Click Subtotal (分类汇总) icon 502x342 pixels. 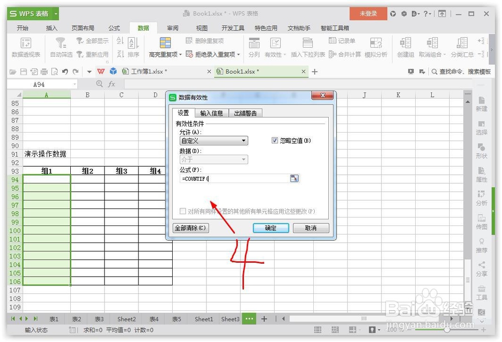[x=462, y=43]
